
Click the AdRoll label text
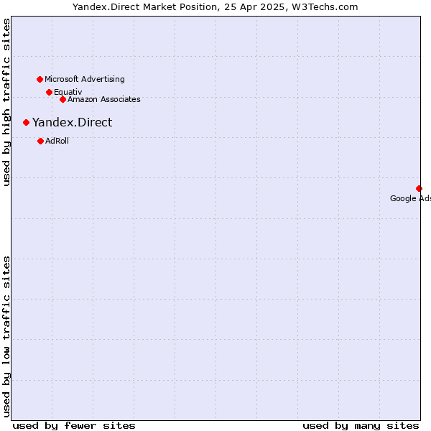(x=57, y=141)
